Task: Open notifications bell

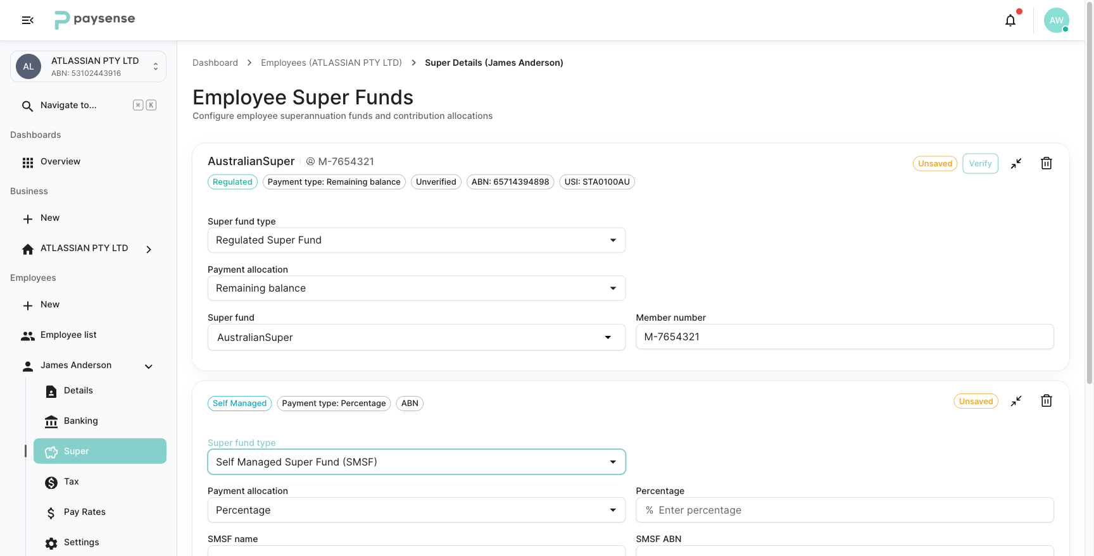Action: [x=1010, y=20]
